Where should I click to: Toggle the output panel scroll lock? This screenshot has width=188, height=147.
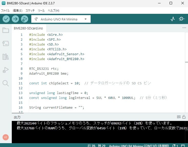(x=184, y=117)
